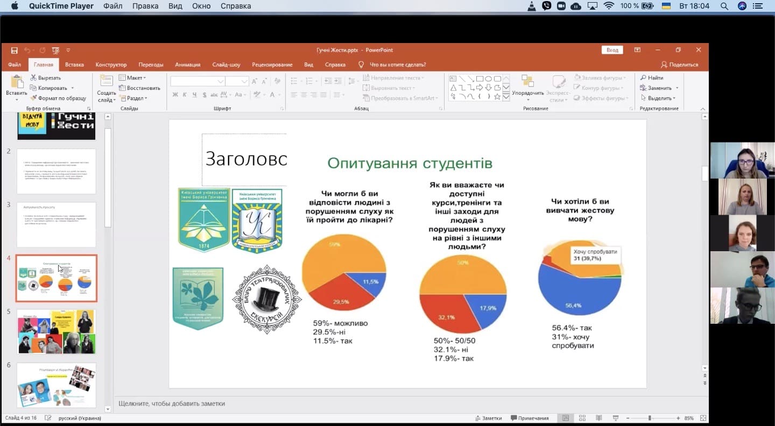The width and height of the screenshot is (775, 426).
Task: Click the Cut (Вырезать) scissors icon
Action: pos(33,78)
